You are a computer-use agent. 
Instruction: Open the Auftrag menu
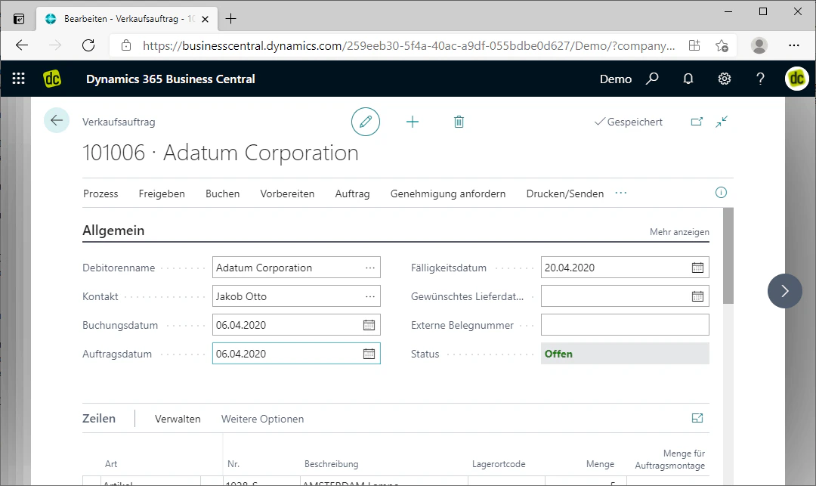[x=352, y=193]
